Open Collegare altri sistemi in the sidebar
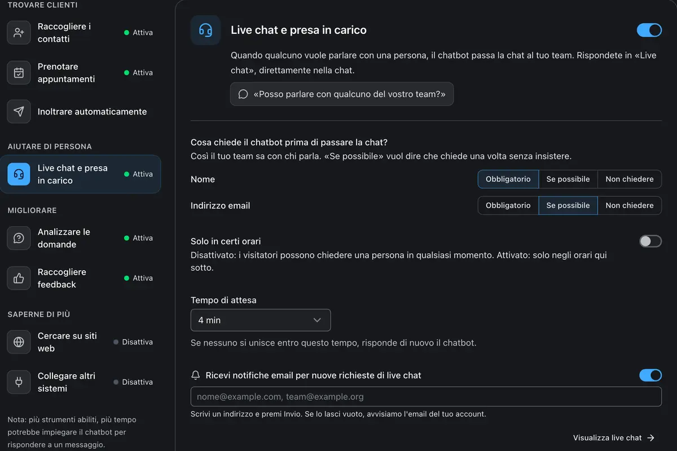This screenshot has width=677, height=451. pyautogui.click(x=80, y=382)
